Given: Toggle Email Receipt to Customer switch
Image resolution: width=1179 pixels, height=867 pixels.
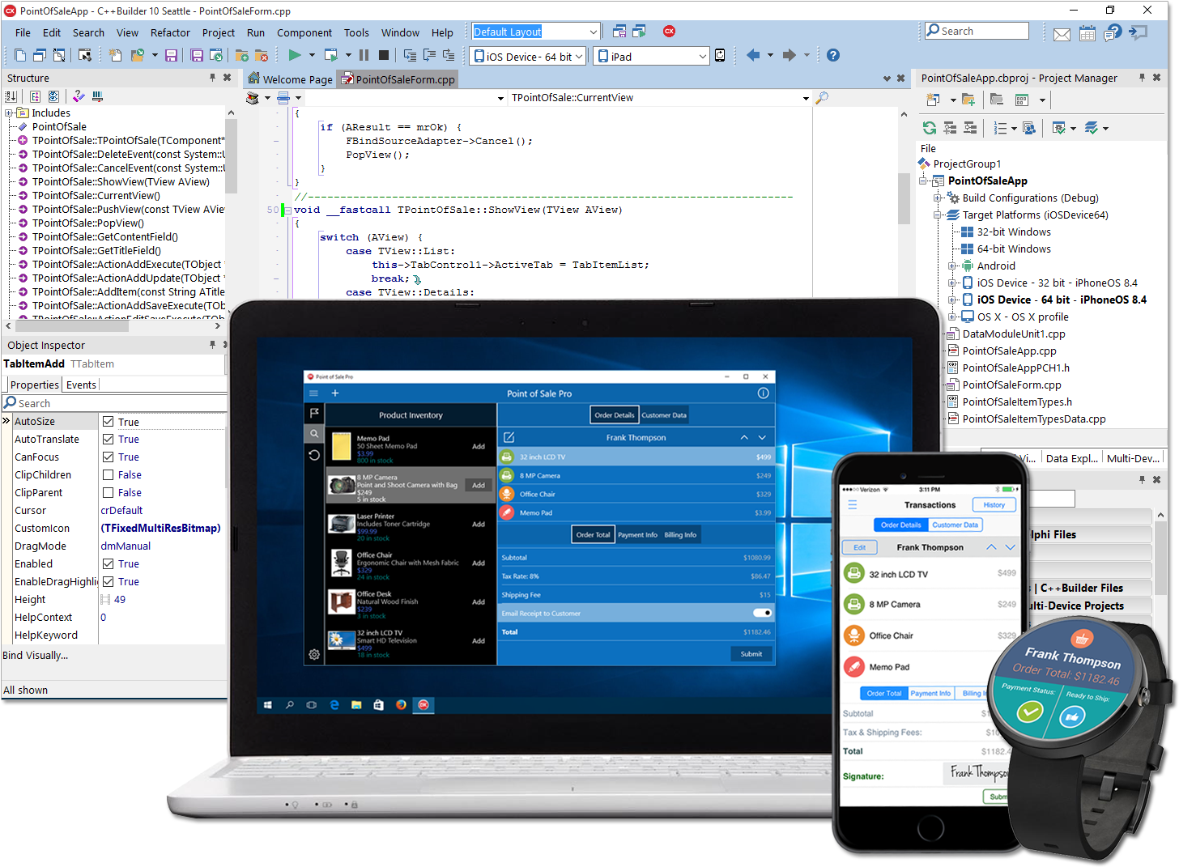Looking at the screenshot, I should coord(762,613).
